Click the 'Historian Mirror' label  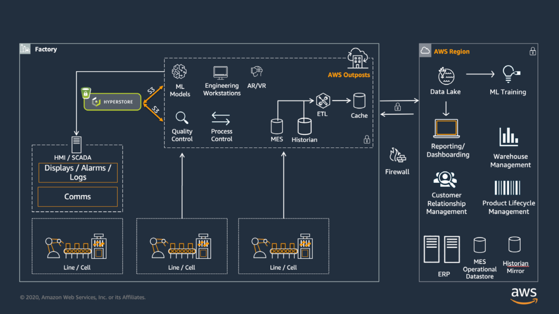(515, 267)
